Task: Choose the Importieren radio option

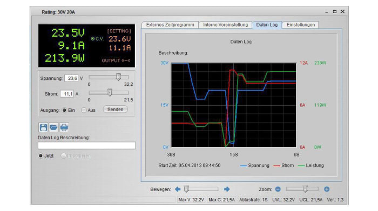Action: pos(63,156)
